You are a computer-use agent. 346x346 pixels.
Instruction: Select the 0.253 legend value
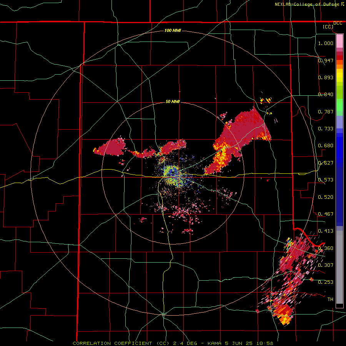[x=326, y=282]
